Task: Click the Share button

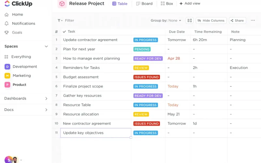Action: tap(238, 21)
